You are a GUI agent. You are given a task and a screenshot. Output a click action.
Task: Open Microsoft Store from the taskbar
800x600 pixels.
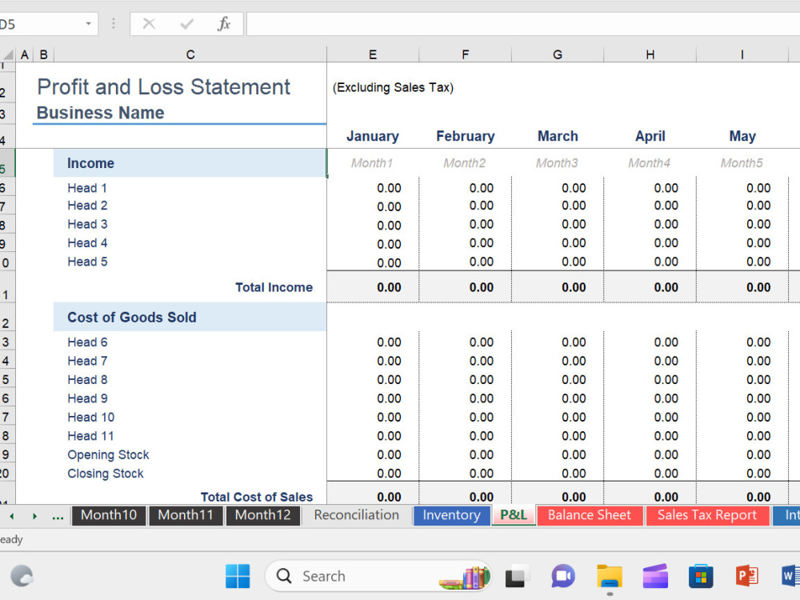[x=701, y=576]
